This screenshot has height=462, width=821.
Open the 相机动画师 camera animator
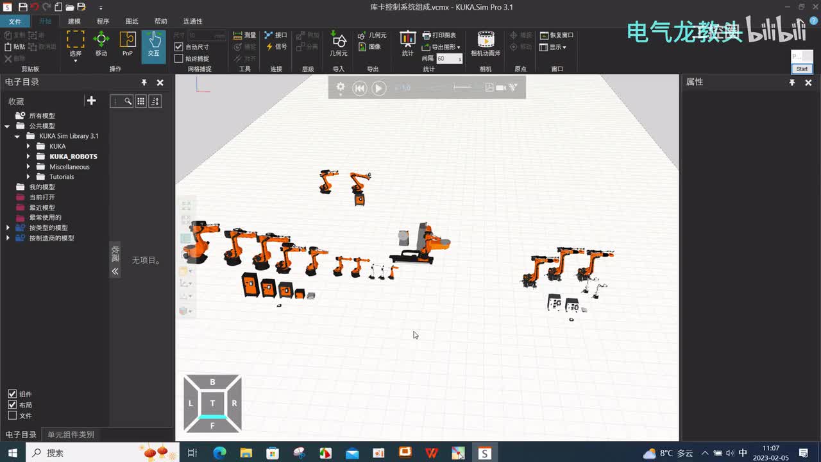pyautogui.click(x=486, y=44)
